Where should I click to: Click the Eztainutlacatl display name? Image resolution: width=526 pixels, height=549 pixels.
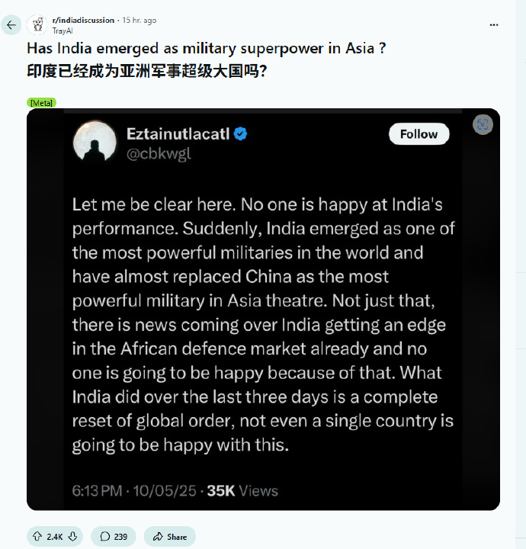(178, 134)
